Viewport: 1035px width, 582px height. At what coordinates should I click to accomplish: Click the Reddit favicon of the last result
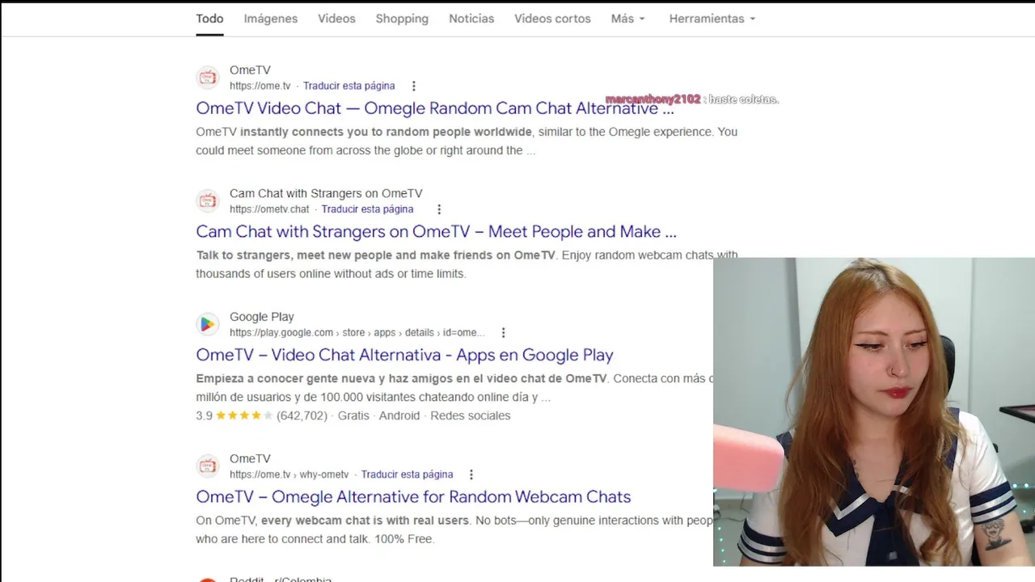tap(208, 579)
